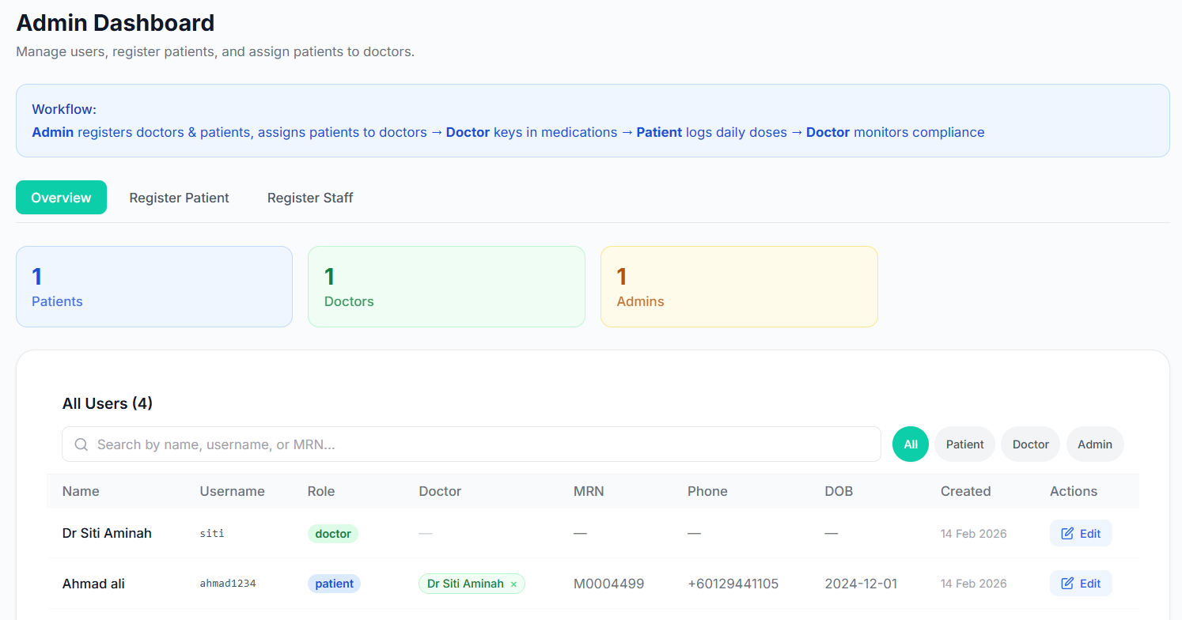Click the doctor role badge for Dr Siti Aminah
The height and width of the screenshot is (620, 1182).
click(332, 534)
